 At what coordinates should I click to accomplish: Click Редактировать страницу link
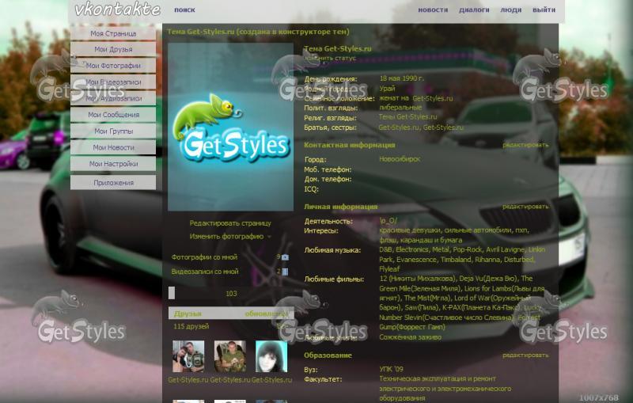[229, 223]
